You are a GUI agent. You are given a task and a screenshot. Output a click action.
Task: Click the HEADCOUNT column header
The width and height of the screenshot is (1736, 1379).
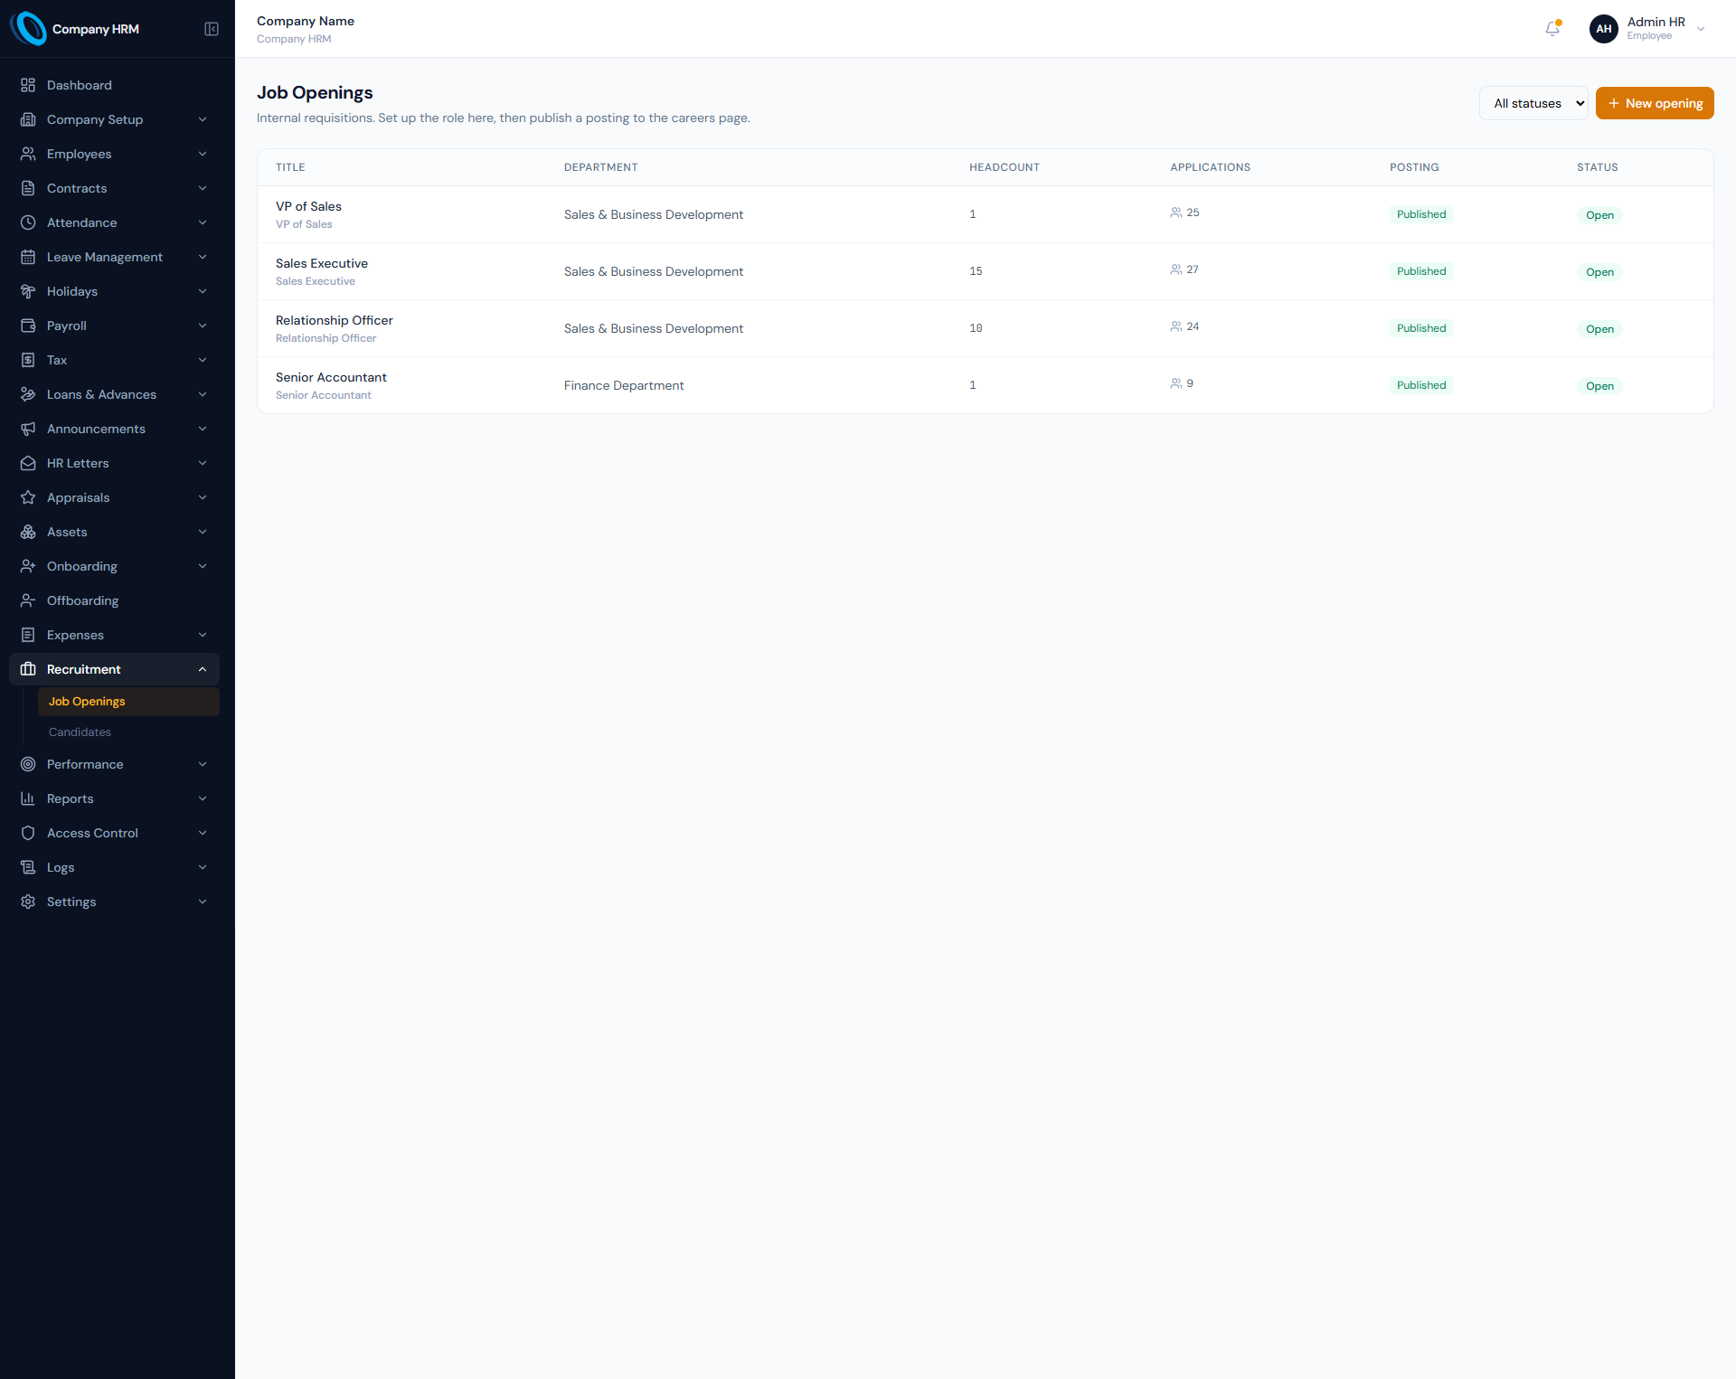pos(1005,167)
